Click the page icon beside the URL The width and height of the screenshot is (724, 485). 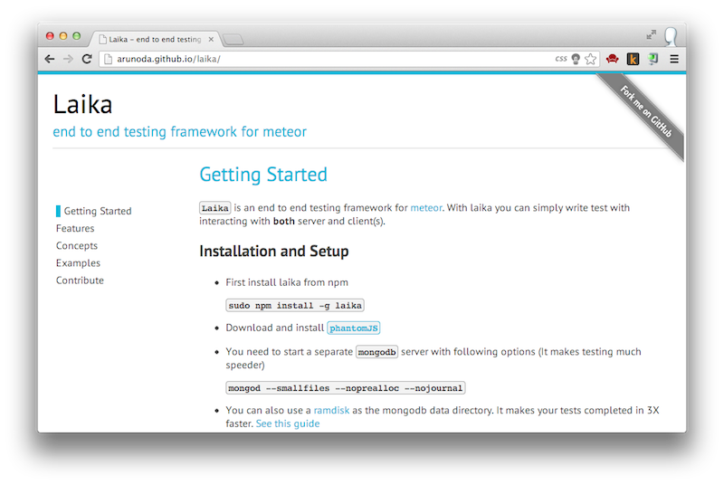(x=108, y=59)
